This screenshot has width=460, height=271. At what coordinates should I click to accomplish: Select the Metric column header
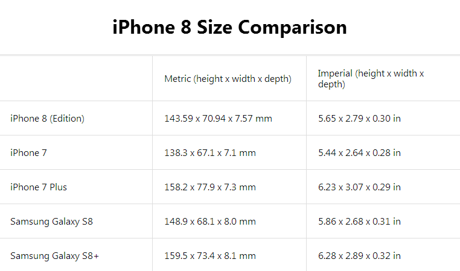pyautogui.click(x=228, y=79)
